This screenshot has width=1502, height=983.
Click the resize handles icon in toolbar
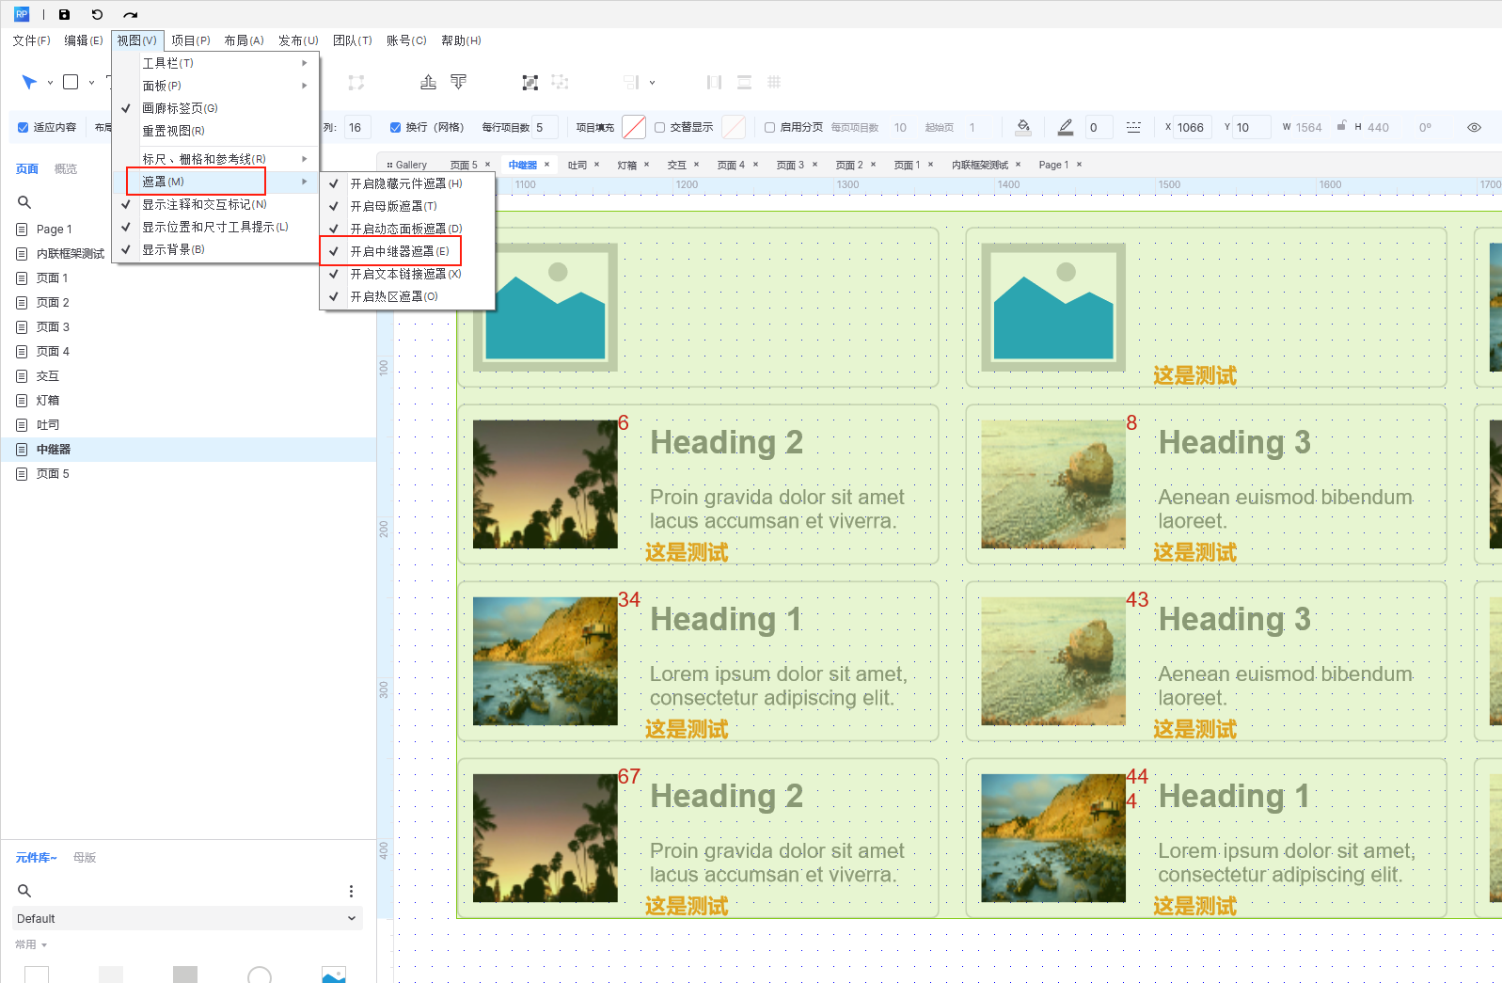point(356,82)
